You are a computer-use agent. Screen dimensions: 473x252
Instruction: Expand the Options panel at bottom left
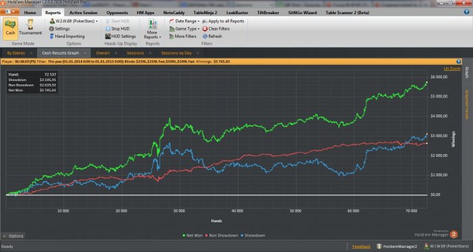click(x=14, y=236)
